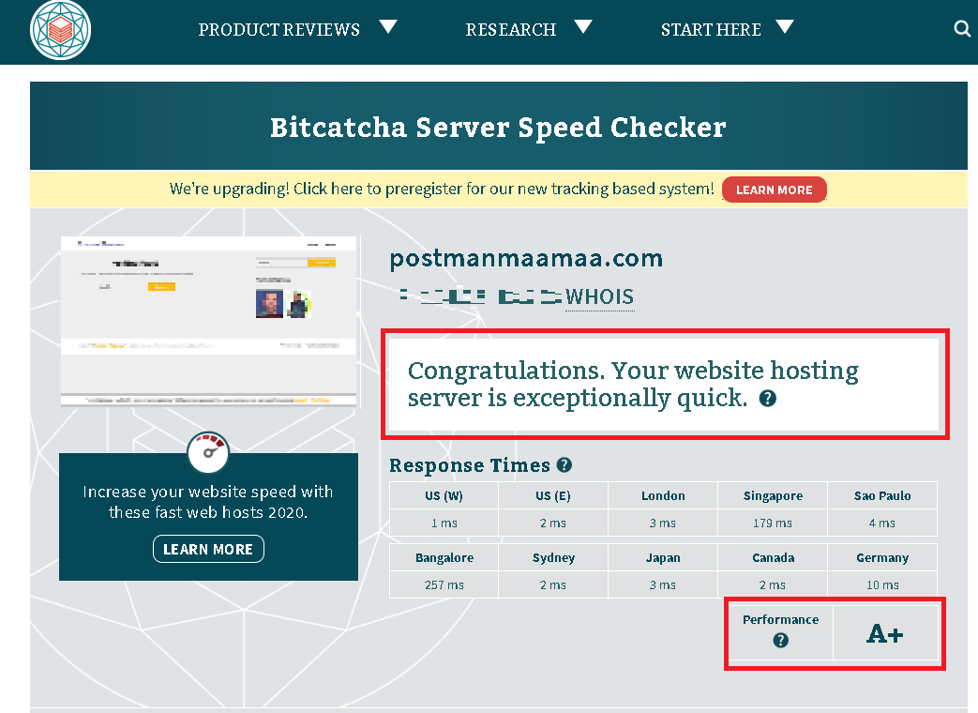Open the WHOIS link
Screen dimensions: 978x713
[x=599, y=297]
